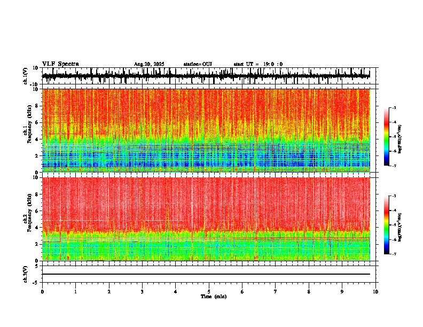Screen dimensions: 423x327
Task: Select the ch.1 "Frequency (kHz)" axis label
Action: [x=29, y=124]
